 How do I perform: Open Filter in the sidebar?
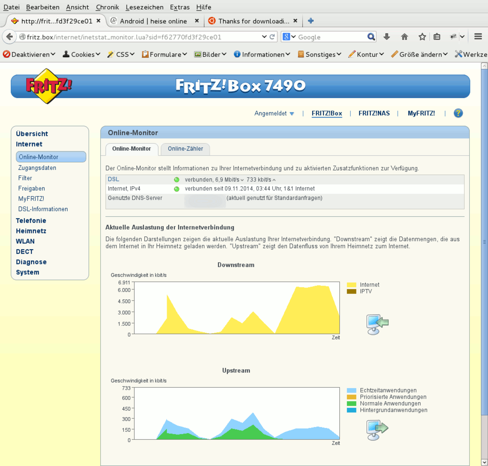coord(25,178)
